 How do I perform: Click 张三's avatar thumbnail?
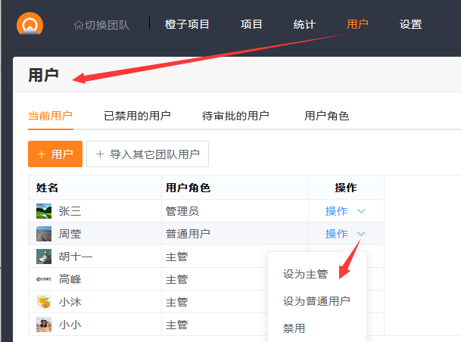pos(44,211)
